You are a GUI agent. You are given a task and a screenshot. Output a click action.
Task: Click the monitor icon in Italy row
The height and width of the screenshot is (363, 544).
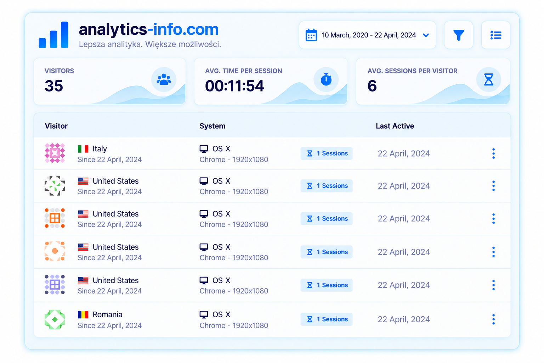204,149
